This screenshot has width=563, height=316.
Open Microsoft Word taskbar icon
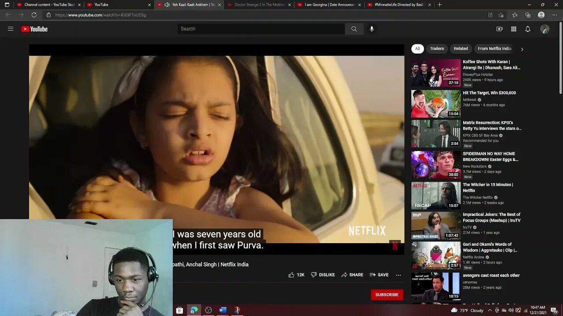(223, 310)
